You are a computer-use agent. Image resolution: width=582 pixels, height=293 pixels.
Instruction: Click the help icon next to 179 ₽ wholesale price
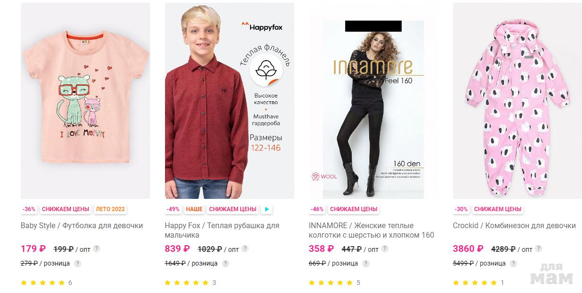[x=96, y=249]
